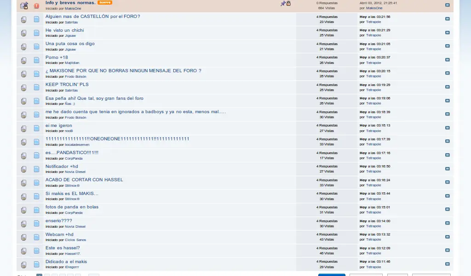Open thread 'ei me igeron'
Viewport: 471px width, 276px height.
pos(58,126)
